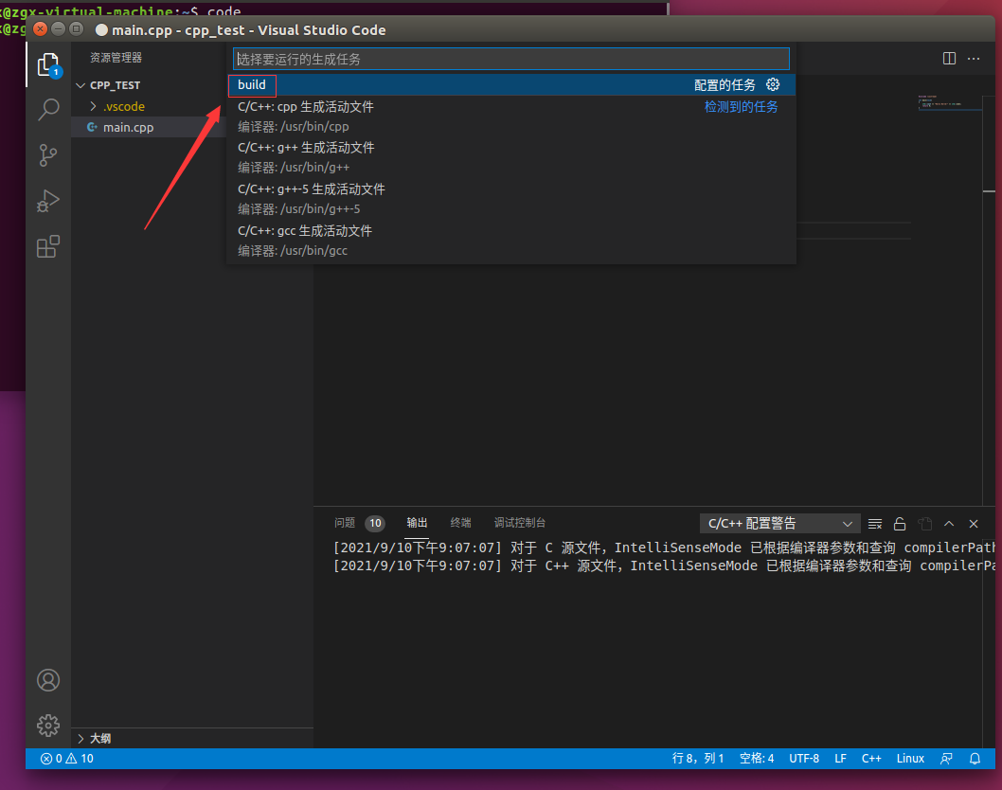Screen dimensions: 1002x790
Task: Open notifications bell in status bar
Action: (975, 758)
